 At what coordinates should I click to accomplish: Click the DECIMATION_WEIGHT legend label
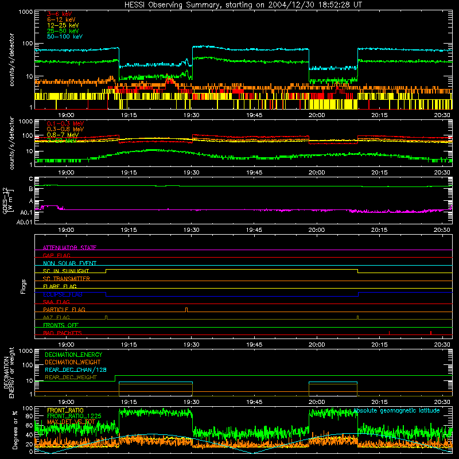73,362
